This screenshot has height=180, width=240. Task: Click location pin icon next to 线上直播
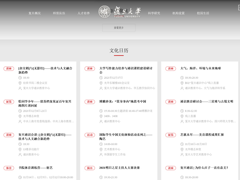click(x=182, y=116)
